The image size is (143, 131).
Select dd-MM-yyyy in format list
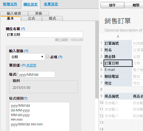(20, 110)
